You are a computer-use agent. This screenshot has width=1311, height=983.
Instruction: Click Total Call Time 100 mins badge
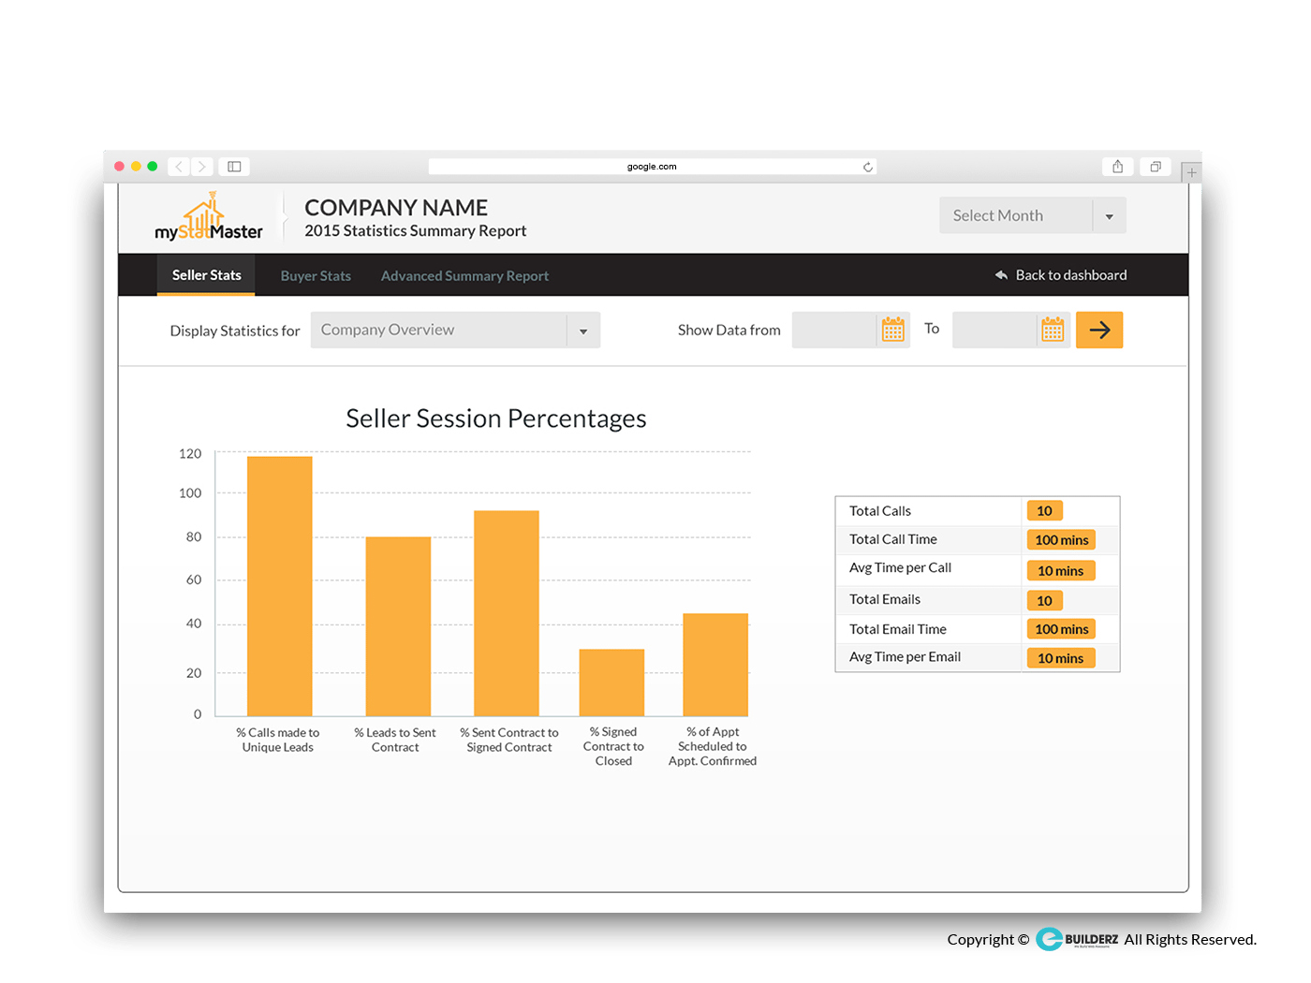click(1061, 540)
